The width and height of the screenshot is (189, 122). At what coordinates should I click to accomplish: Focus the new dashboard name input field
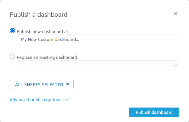tap(98, 39)
